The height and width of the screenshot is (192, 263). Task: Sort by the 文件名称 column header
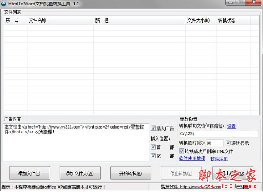pyautogui.click(x=60, y=20)
